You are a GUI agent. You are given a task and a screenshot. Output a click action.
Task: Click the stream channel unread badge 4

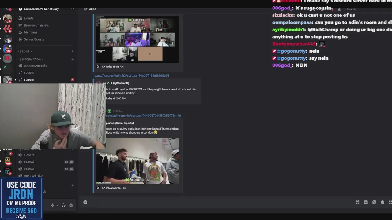pyautogui.click(x=73, y=79)
